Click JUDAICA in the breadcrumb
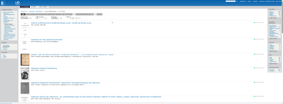The width and height of the screenshot is (283, 104). 24,11
